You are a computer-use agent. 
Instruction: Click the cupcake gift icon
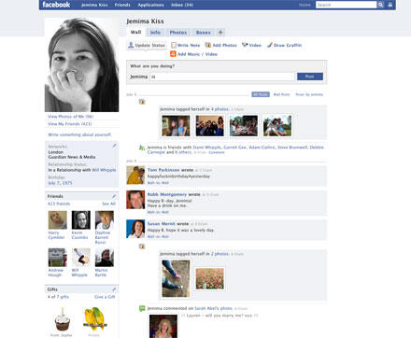pyautogui.click(x=63, y=319)
